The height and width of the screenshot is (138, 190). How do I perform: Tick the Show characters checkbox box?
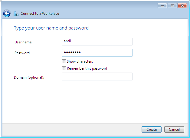click(x=64, y=61)
